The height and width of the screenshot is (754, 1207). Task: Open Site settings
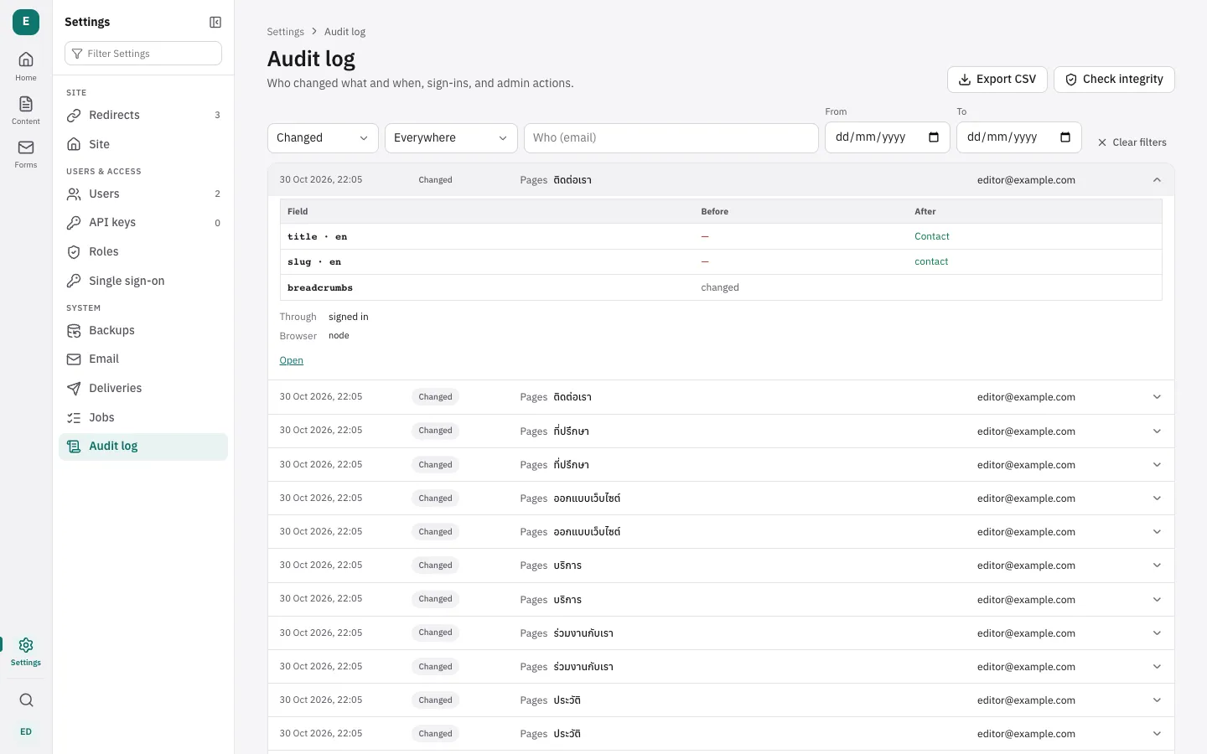pos(143,144)
